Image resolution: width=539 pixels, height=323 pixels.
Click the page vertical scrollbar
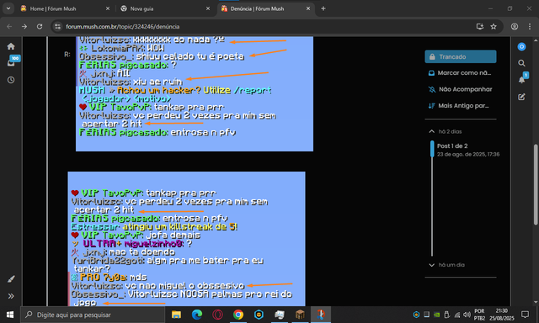[x=536, y=185]
